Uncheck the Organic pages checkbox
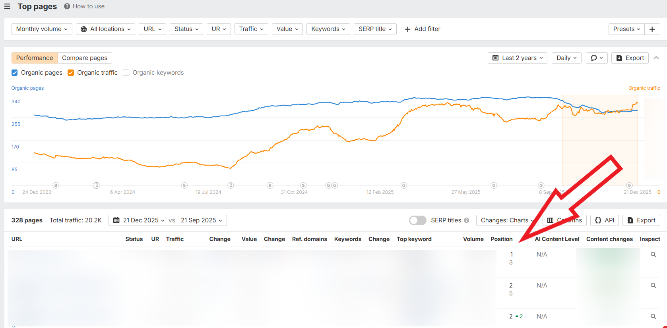The height and width of the screenshot is (328, 667). (x=15, y=73)
